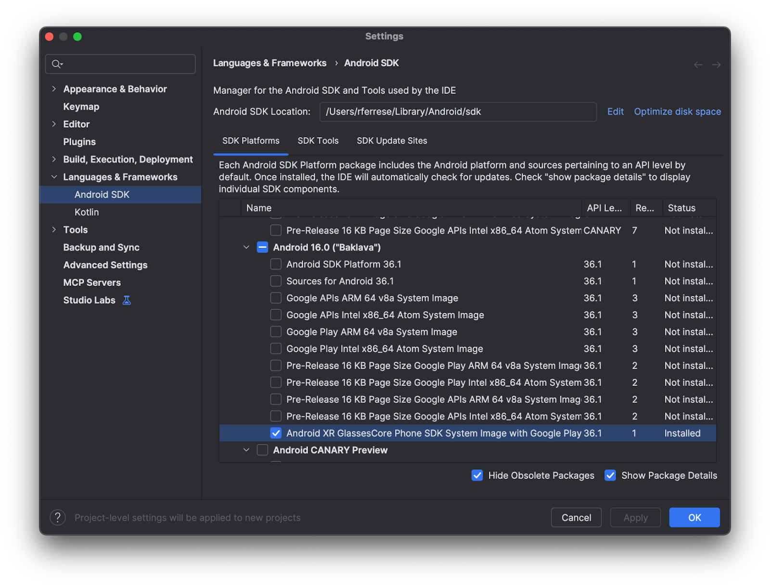Click the Studio Labs flask icon
Viewport: 770px width, 587px height.
(x=127, y=300)
